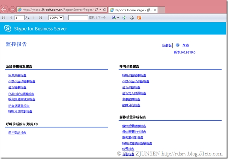This screenshot has height=159, width=228.
Task: Open 呼叫允许控制报告 link
Action: tap(20, 112)
